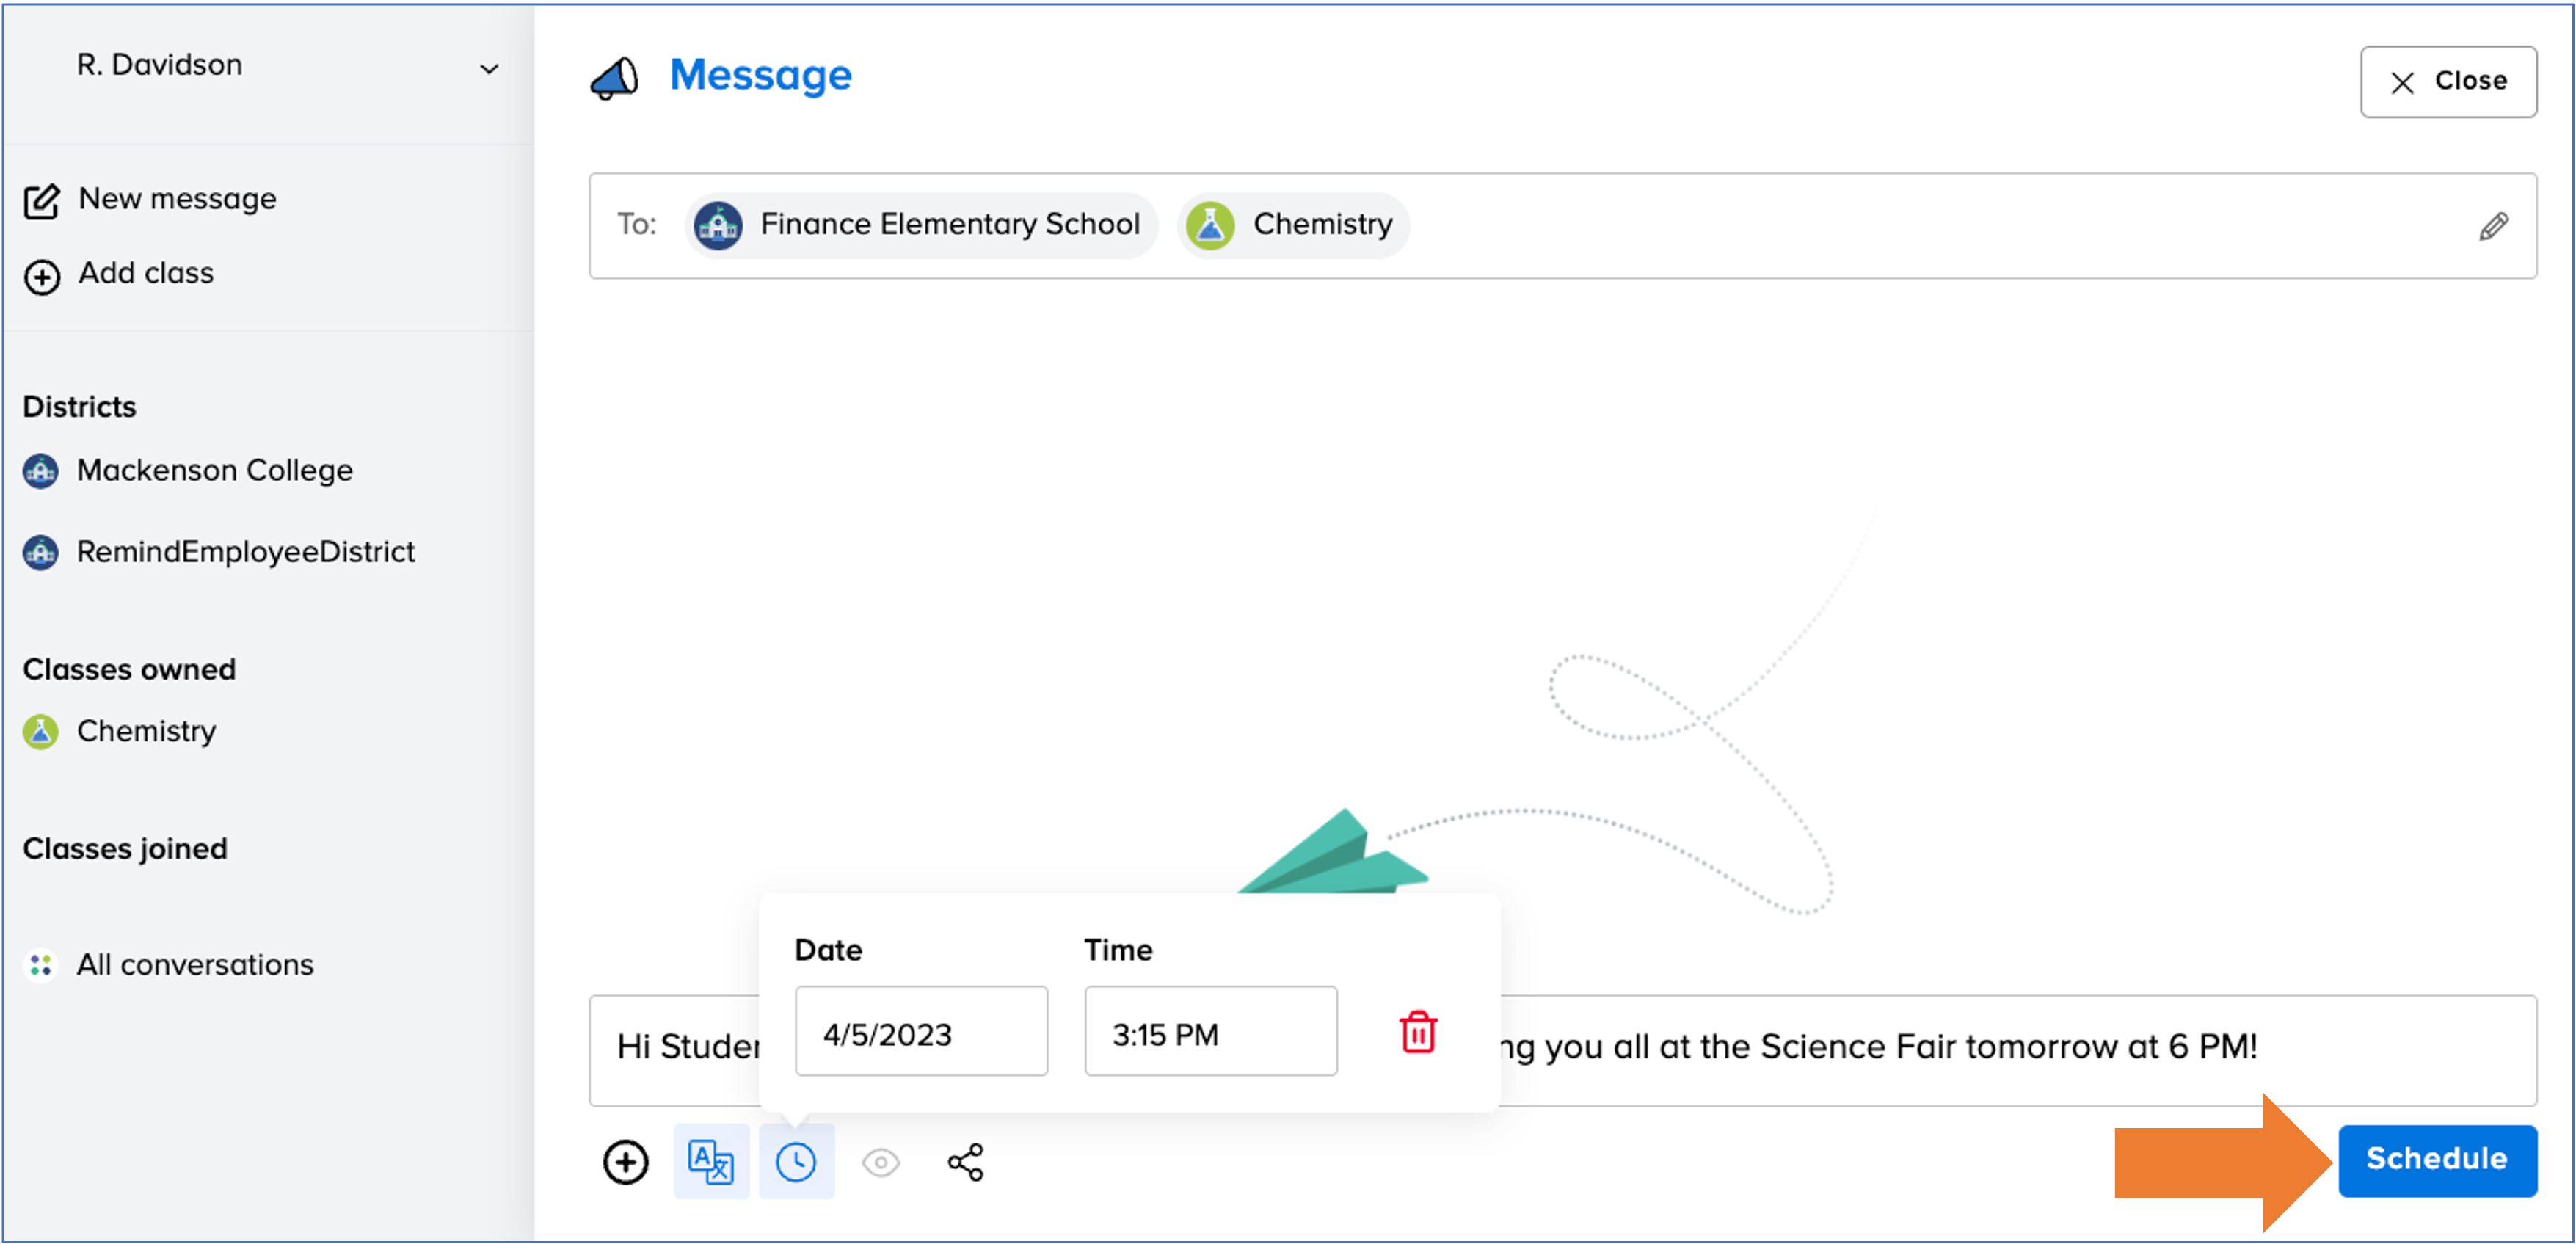Viewport: 2576px width, 1244px height.
Task: Click the Close button
Action: [2448, 81]
